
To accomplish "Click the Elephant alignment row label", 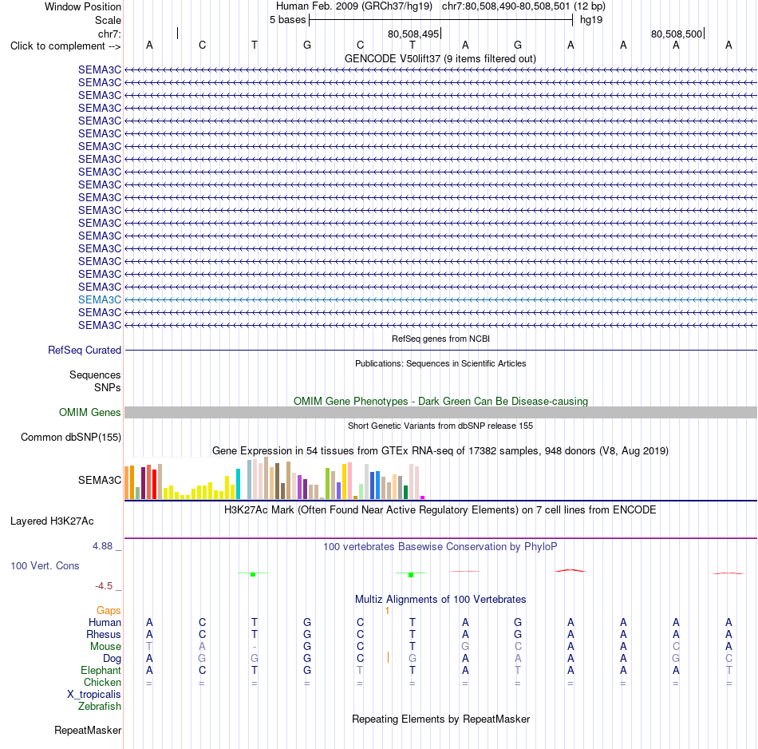I will [101, 670].
